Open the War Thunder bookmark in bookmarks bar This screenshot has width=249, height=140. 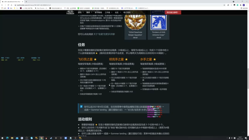pyautogui.click(x=41, y=8)
